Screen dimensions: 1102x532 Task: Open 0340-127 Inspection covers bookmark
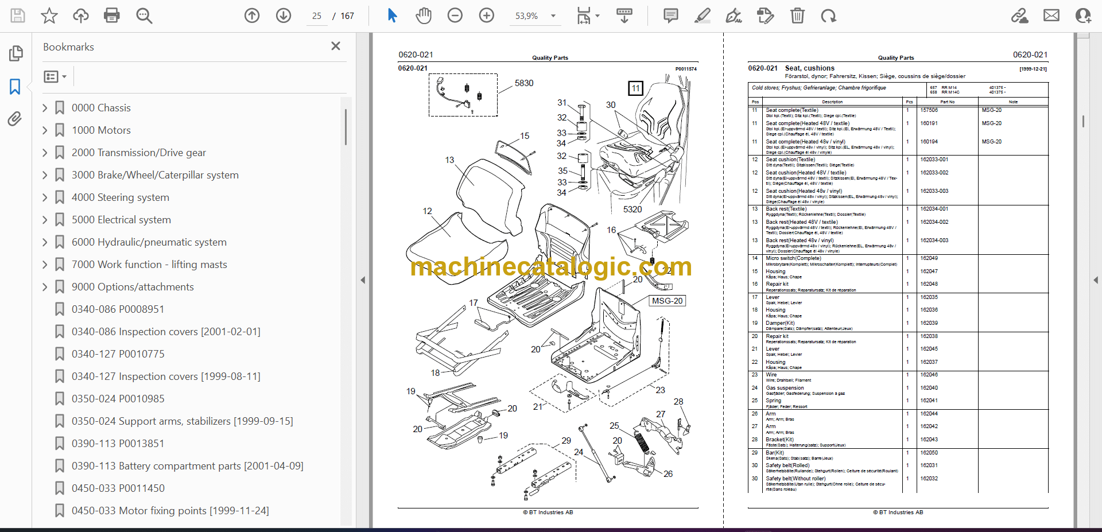[166, 376]
